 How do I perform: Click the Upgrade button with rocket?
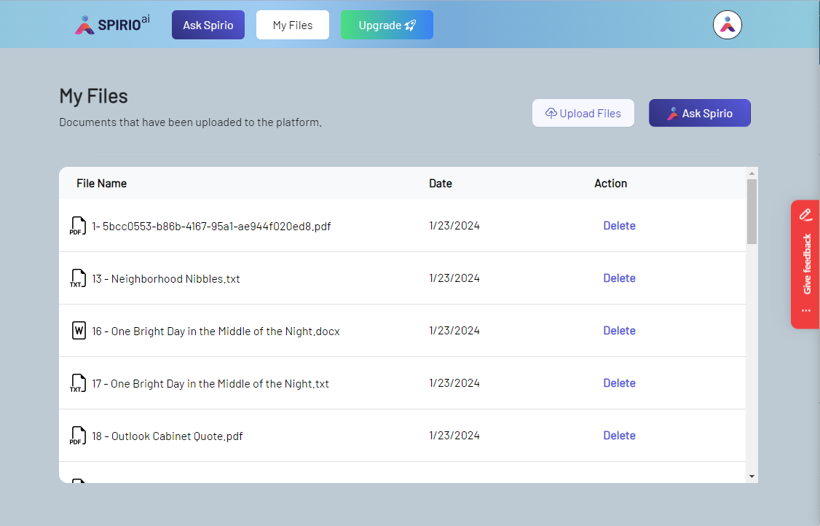point(387,25)
